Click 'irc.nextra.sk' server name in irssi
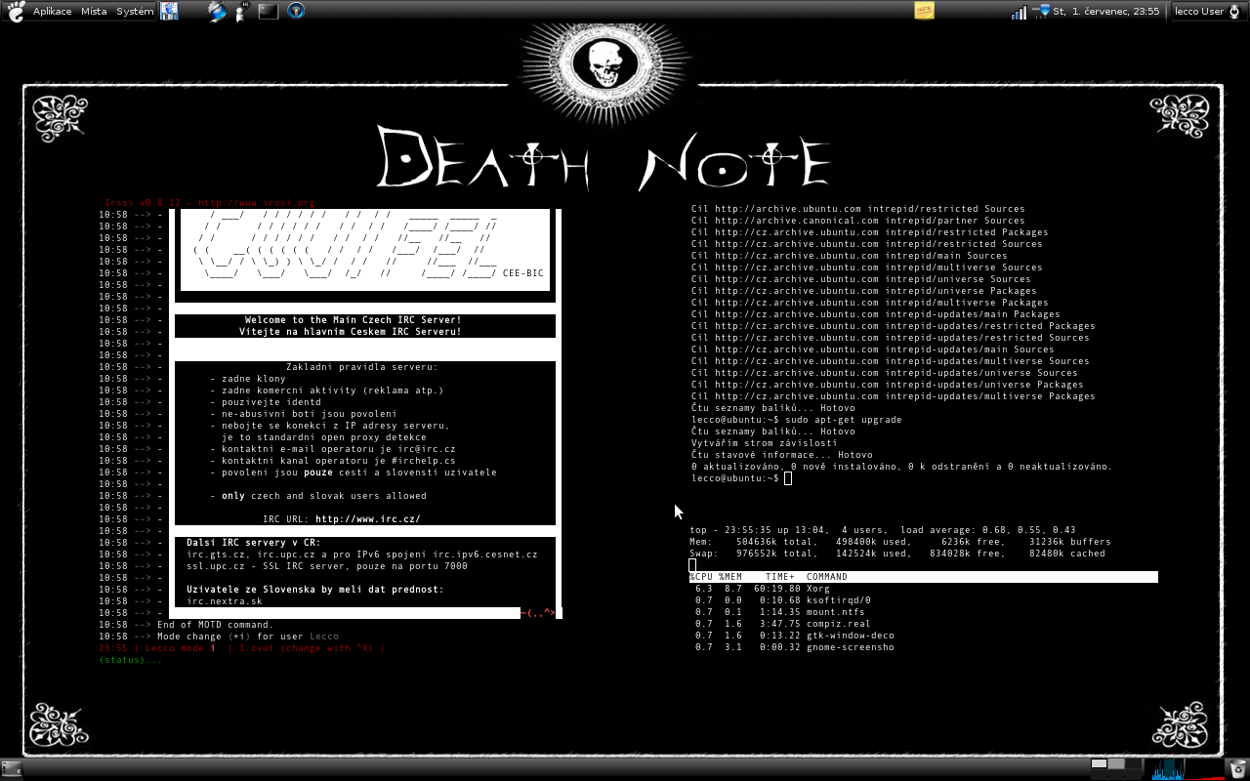Image resolution: width=1250 pixels, height=781 pixels. (x=225, y=601)
